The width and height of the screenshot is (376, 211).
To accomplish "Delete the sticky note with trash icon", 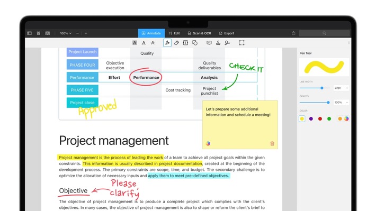I will pyautogui.click(x=272, y=143).
